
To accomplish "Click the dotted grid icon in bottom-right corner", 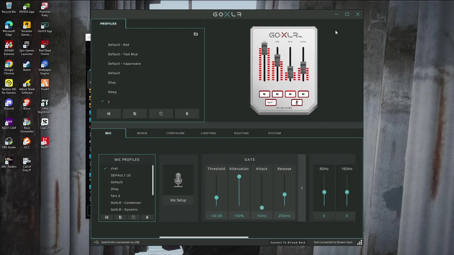I will 360,242.
